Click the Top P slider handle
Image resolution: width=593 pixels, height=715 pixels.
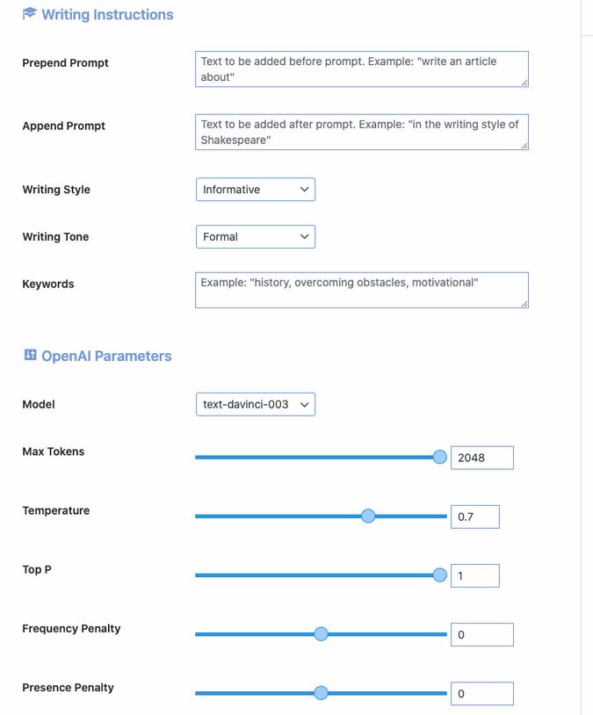click(x=440, y=575)
